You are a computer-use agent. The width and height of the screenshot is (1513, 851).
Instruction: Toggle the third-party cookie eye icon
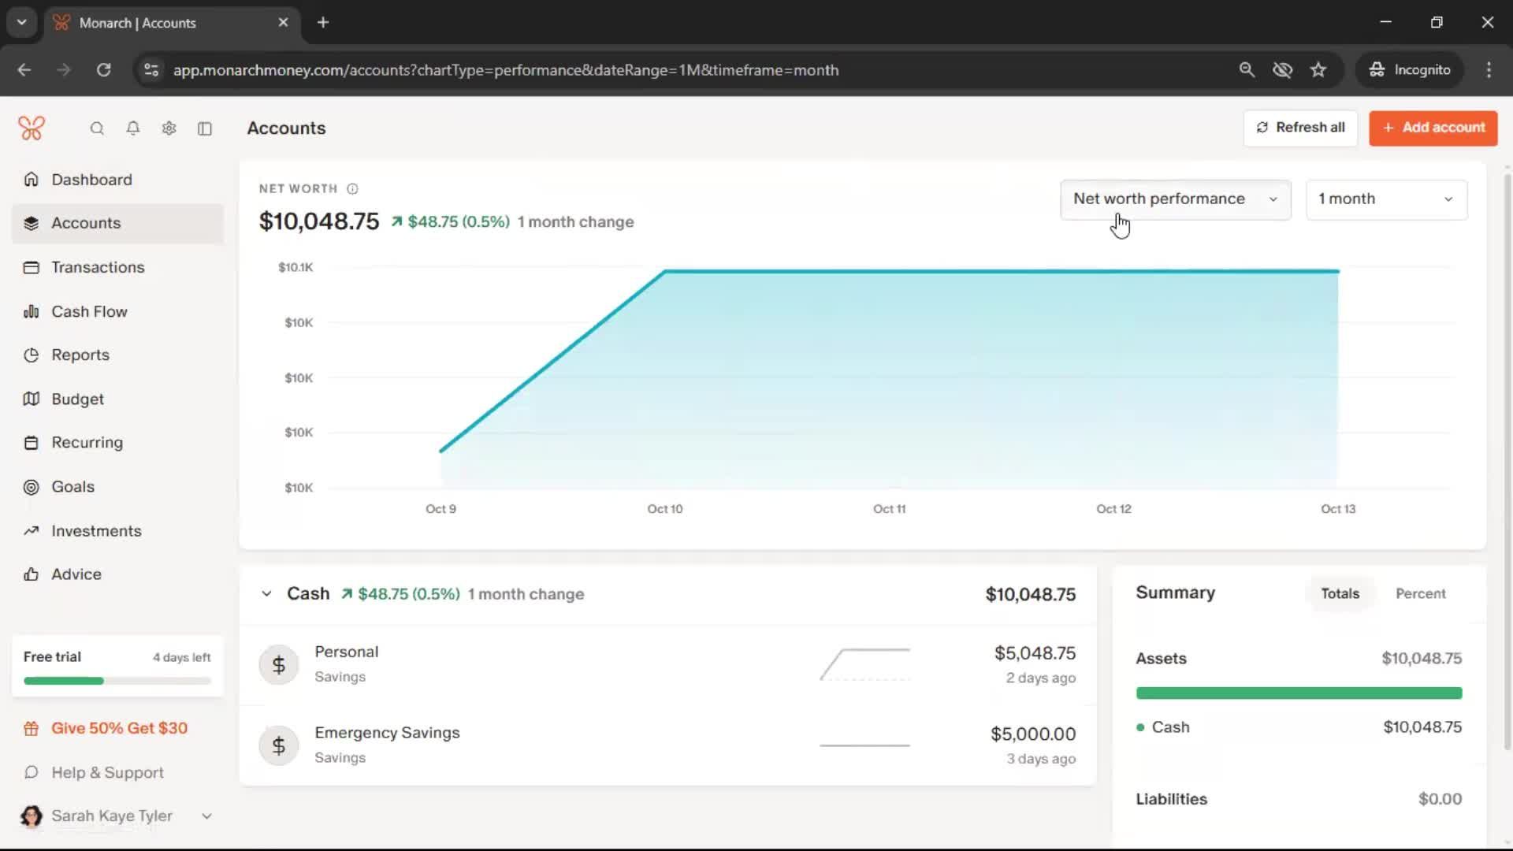click(1282, 70)
